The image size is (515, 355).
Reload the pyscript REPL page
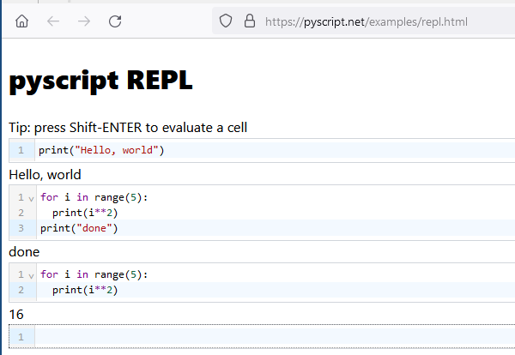click(115, 21)
